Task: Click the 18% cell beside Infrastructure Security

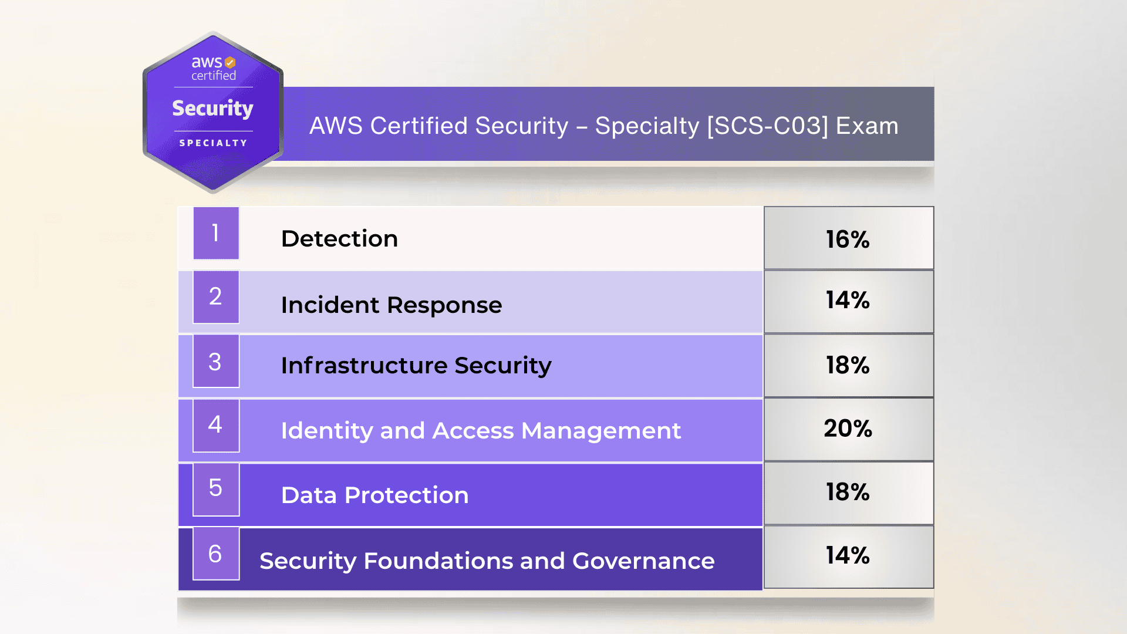Action: [848, 365]
